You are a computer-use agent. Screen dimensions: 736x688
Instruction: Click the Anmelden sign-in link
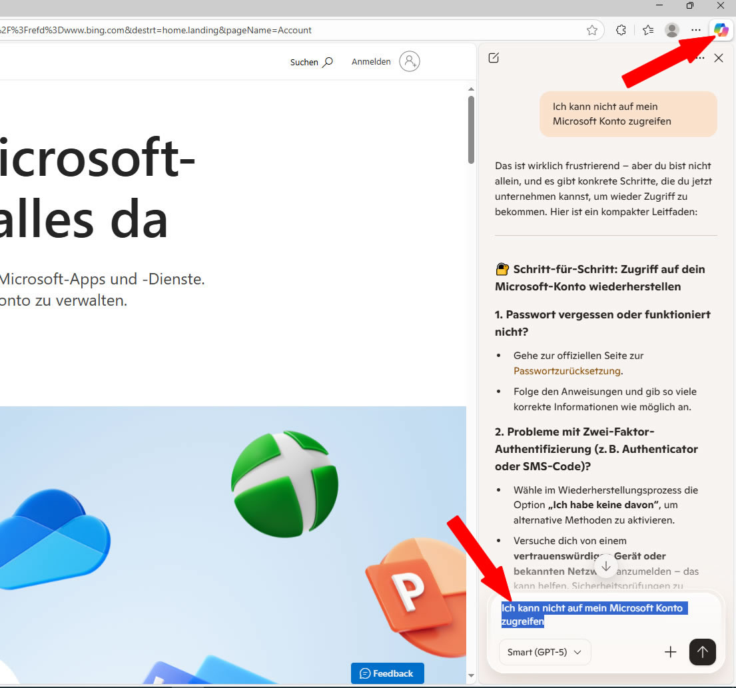[371, 61]
